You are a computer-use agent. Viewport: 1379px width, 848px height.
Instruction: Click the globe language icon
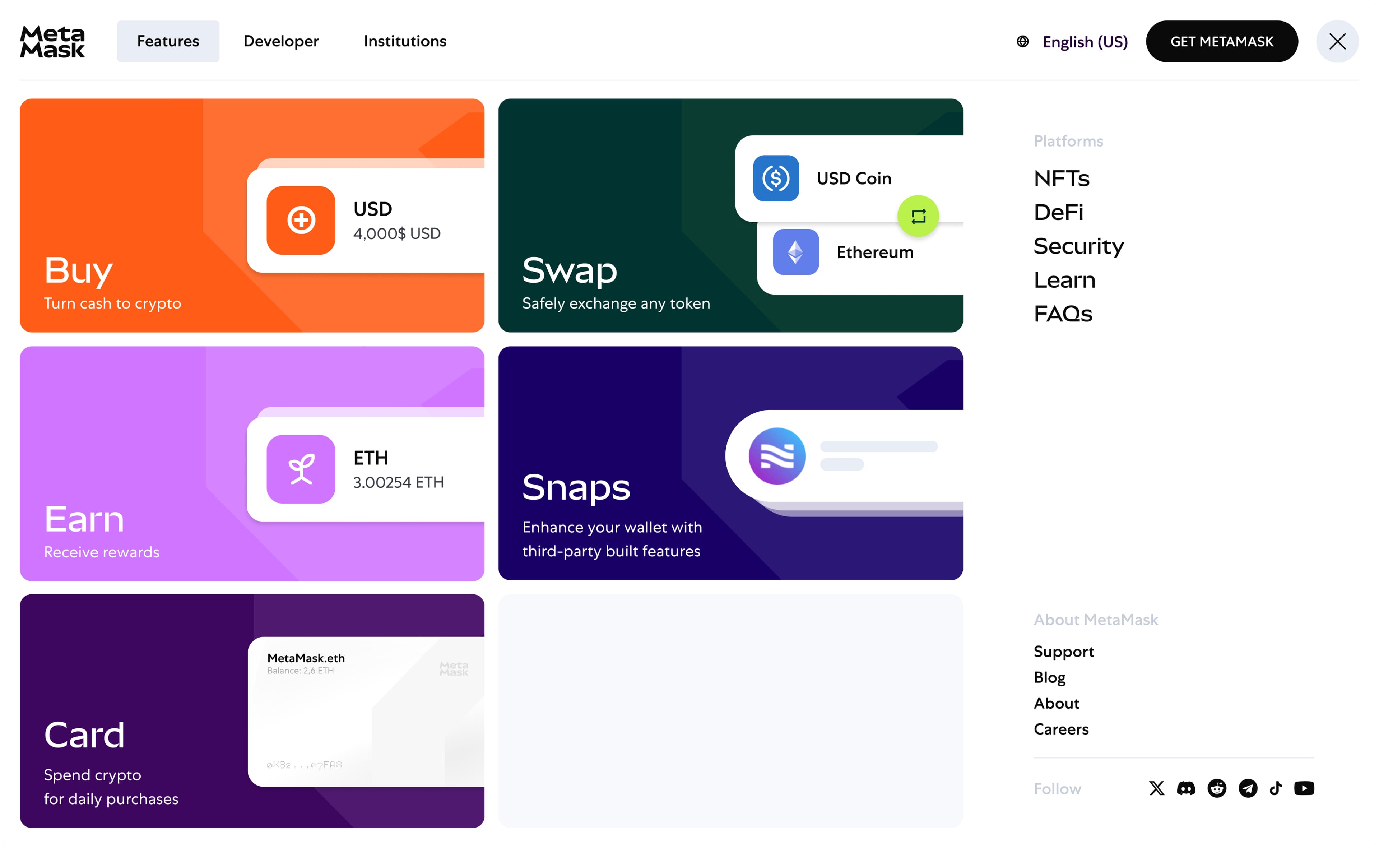[x=1022, y=42]
